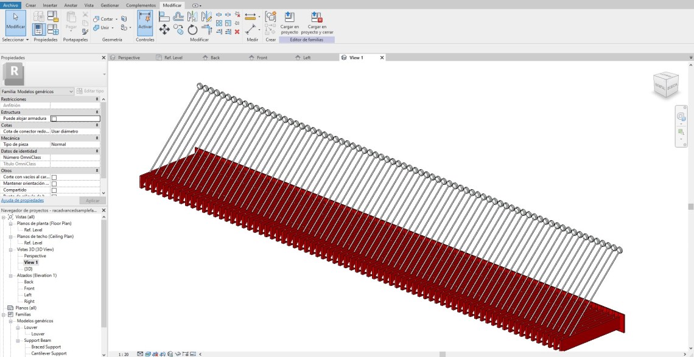Click the Ayuda de propiedades link
694x357 pixels.
[22, 200]
